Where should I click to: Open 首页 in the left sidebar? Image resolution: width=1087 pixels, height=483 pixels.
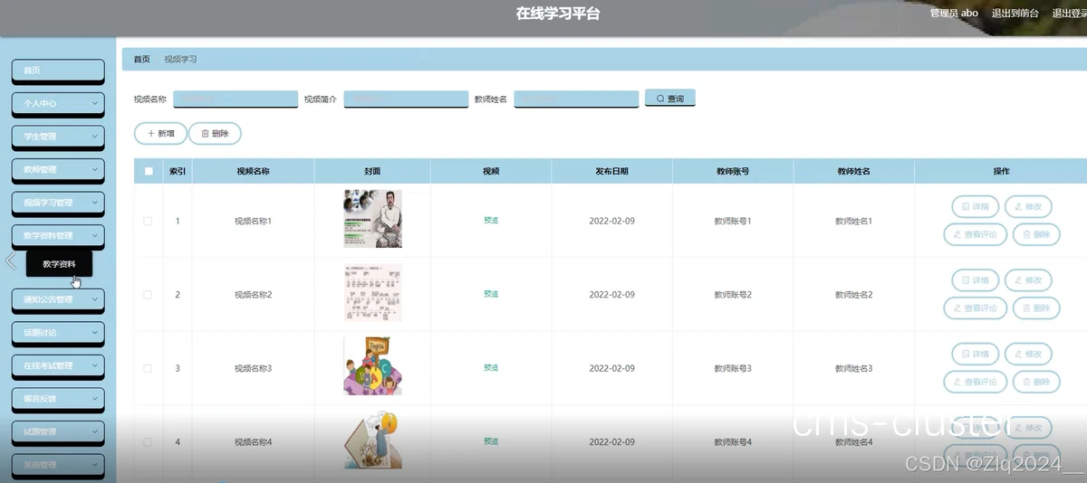[58, 70]
